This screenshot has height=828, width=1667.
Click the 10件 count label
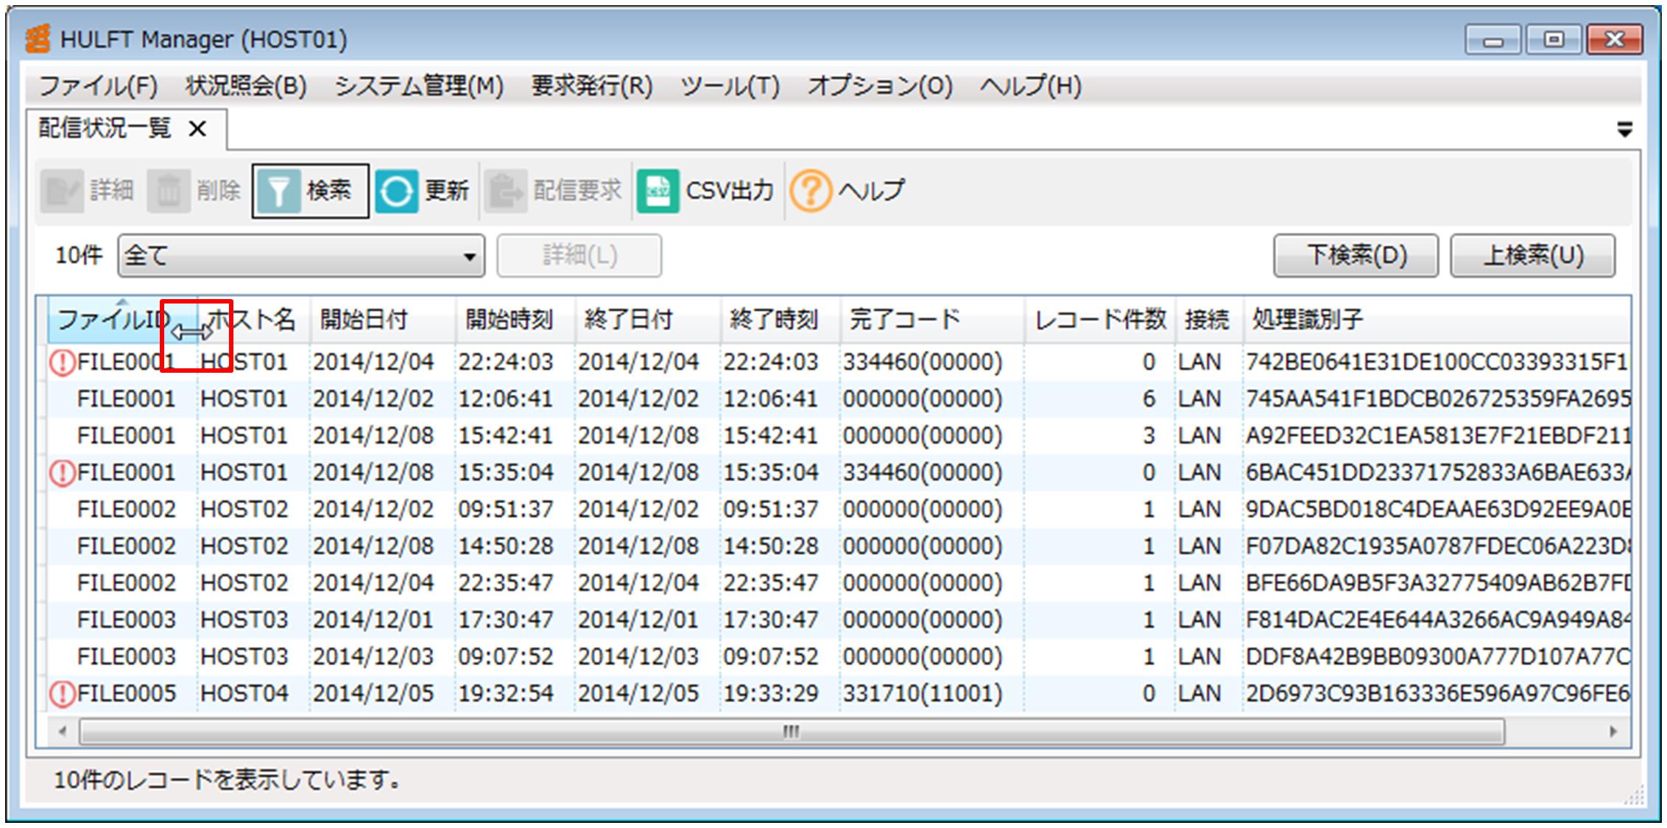click(x=79, y=256)
